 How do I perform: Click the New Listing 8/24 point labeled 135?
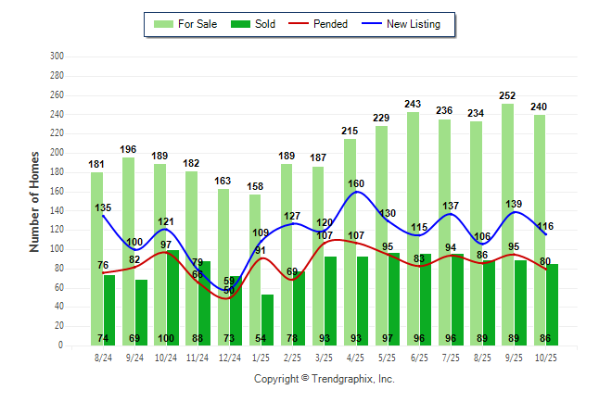pyautogui.click(x=103, y=216)
